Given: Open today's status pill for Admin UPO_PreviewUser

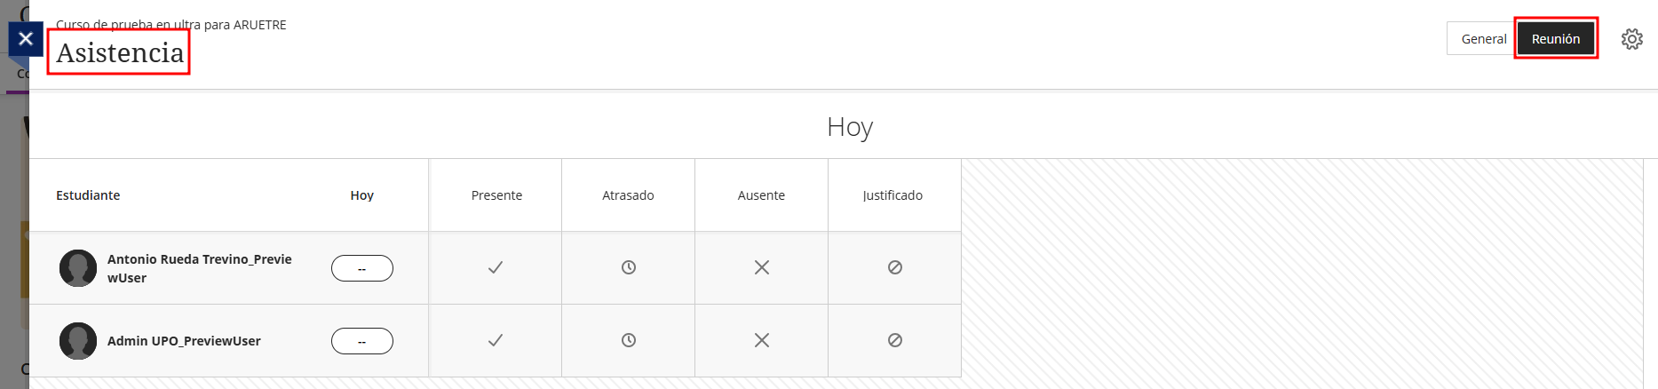Looking at the screenshot, I should [362, 341].
